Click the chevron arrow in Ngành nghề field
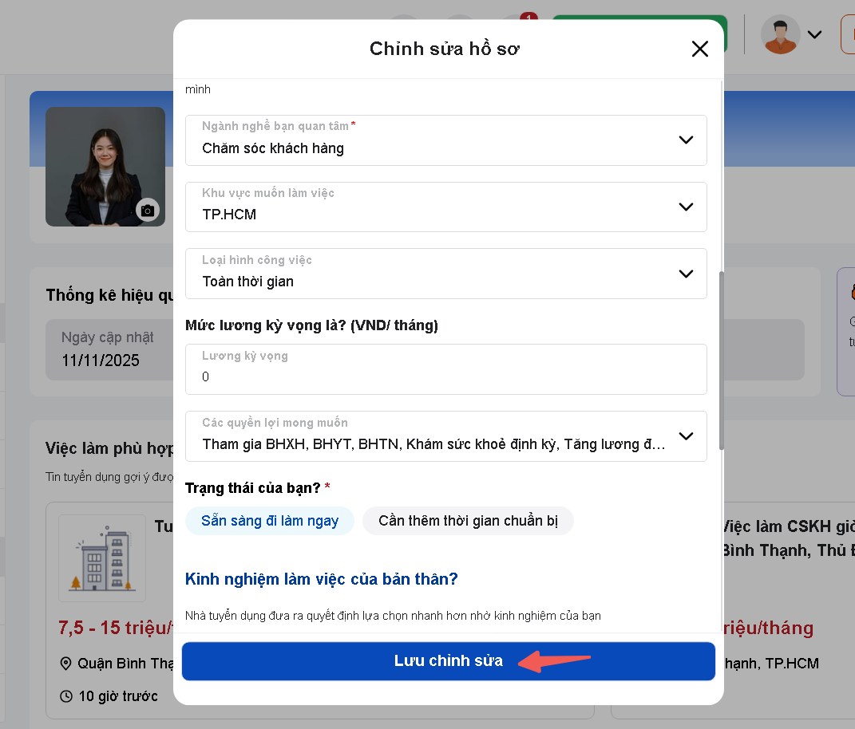The height and width of the screenshot is (729, 855). [x=685, y=140]
